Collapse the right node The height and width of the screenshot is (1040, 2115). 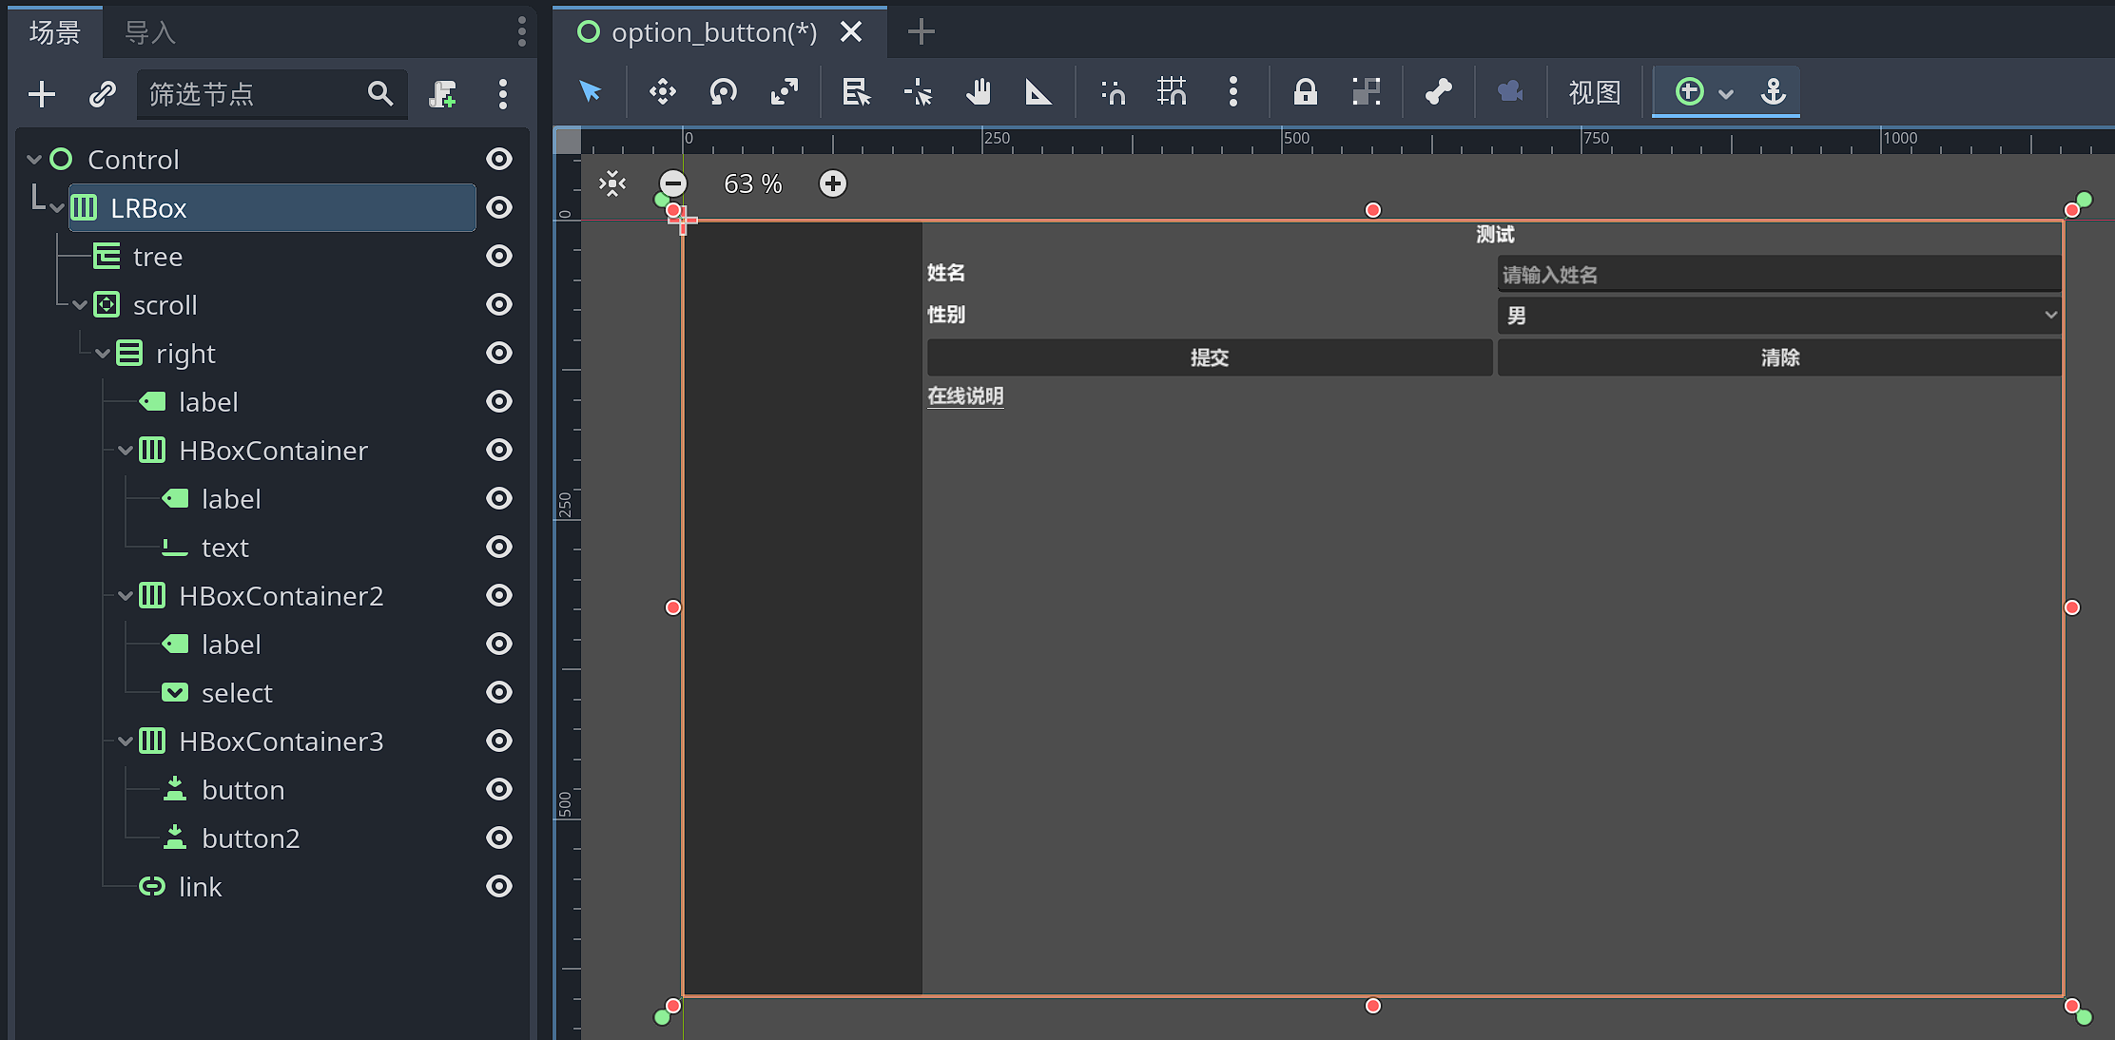click(103, 353)
